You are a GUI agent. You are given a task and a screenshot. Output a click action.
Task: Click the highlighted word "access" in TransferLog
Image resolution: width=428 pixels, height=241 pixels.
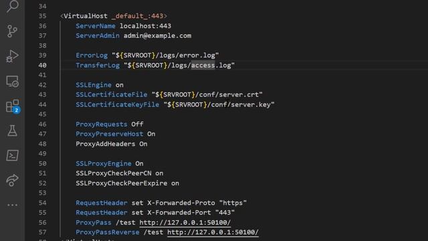tap(203, 66)
